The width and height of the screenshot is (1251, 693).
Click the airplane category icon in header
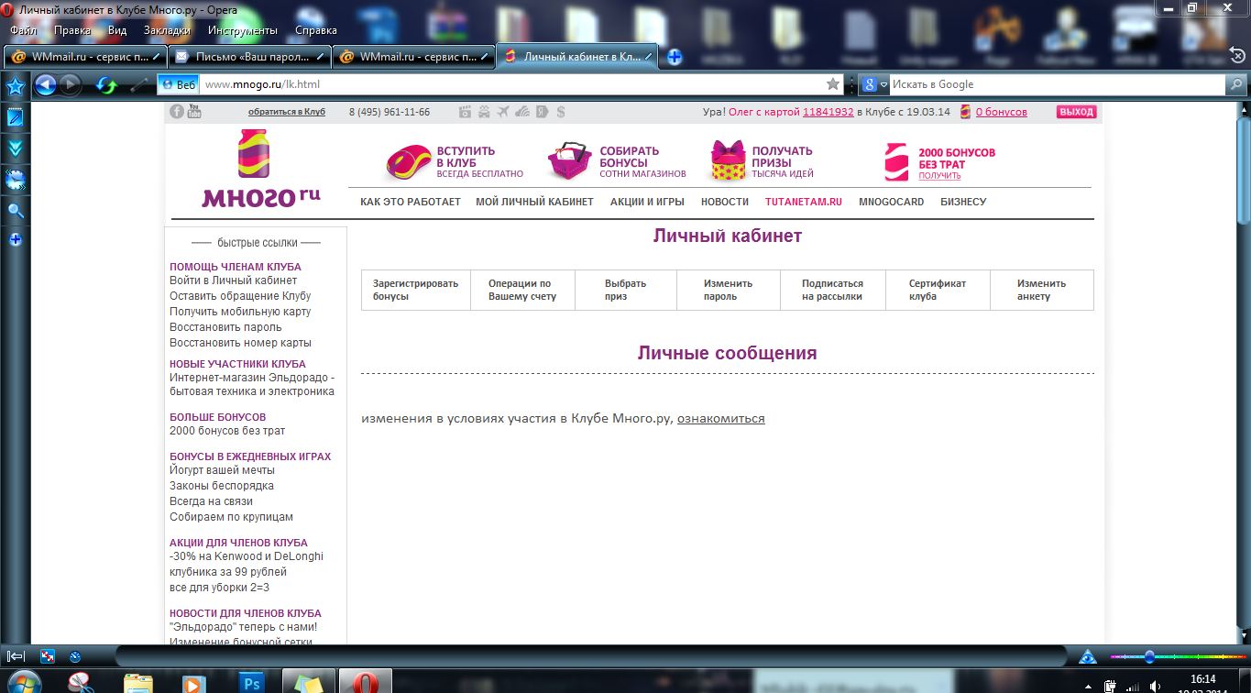(502, 112)
